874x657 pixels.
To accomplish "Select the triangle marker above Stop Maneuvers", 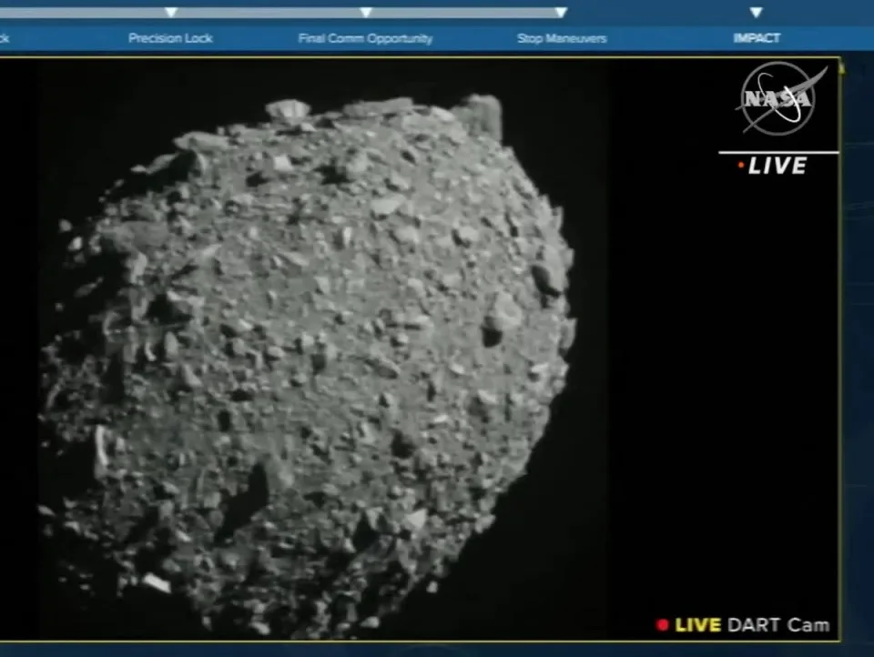I will tap(561, 13).
